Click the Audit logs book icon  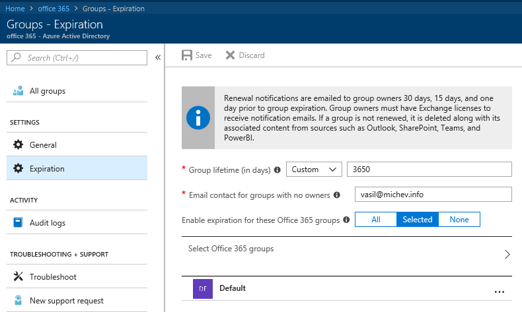(x=19, y=223)
